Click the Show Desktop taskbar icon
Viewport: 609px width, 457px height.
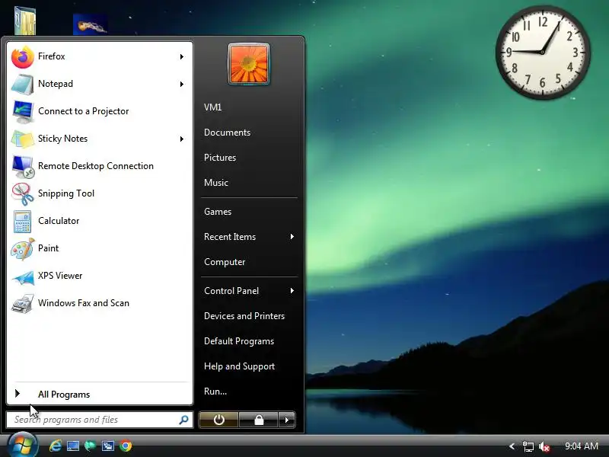(73, 446)
